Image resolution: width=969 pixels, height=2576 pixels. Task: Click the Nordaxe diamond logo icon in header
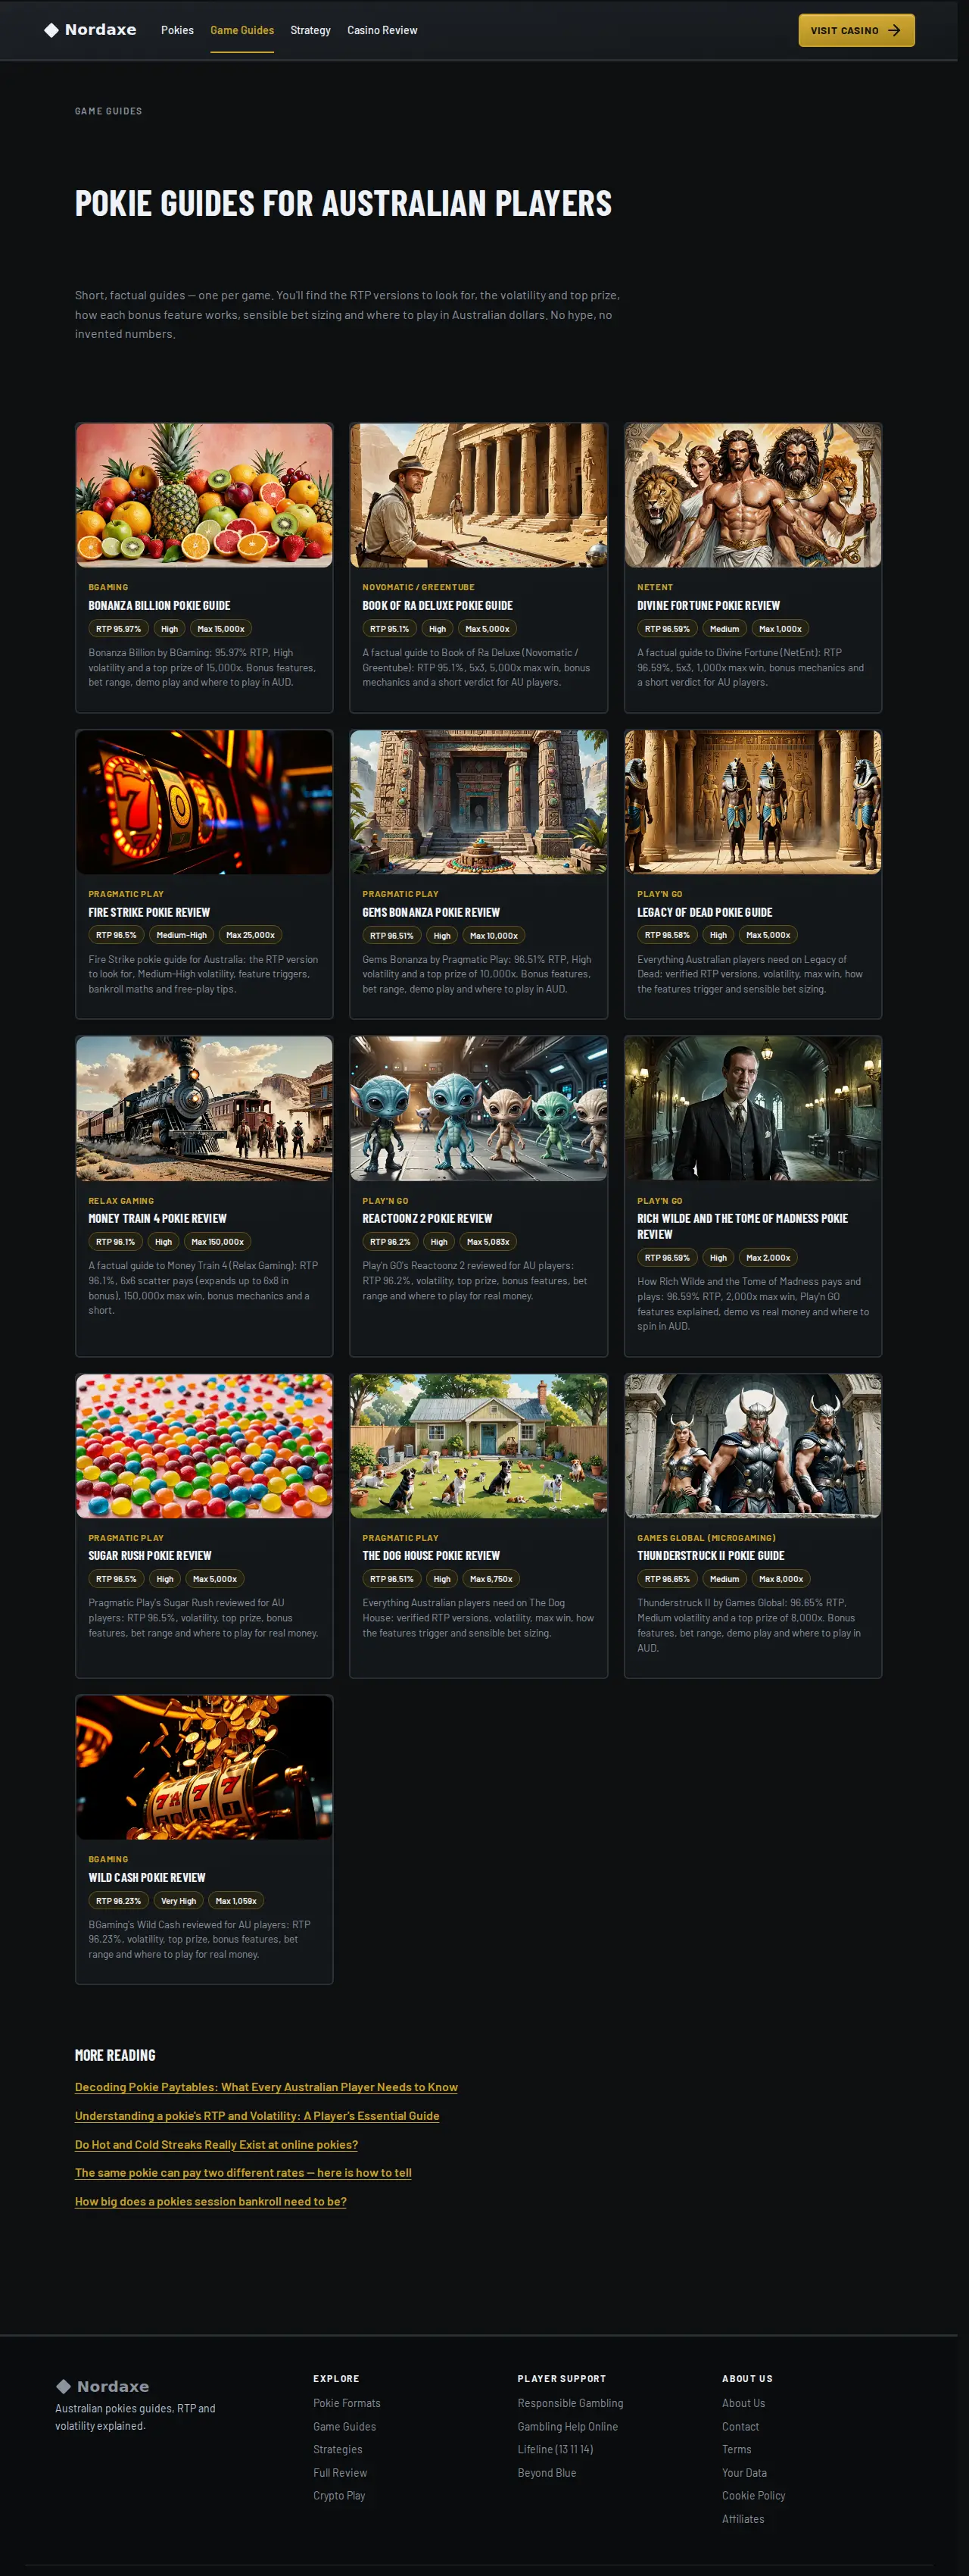point(51,30)
